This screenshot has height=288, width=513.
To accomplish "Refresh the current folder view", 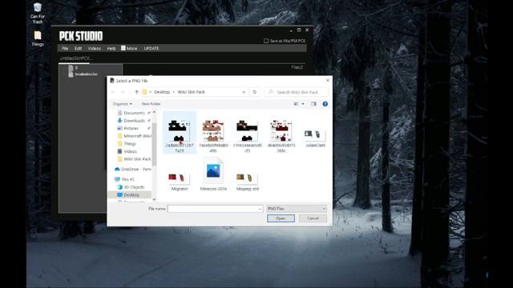I will (x=255, y=92).
